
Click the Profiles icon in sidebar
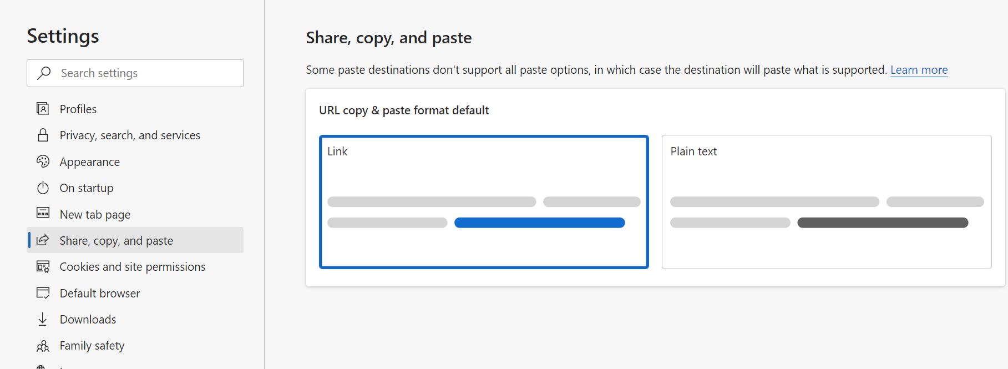pos(43,109)
